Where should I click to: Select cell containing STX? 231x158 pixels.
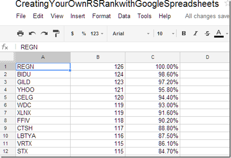click(x=43, y=151)
